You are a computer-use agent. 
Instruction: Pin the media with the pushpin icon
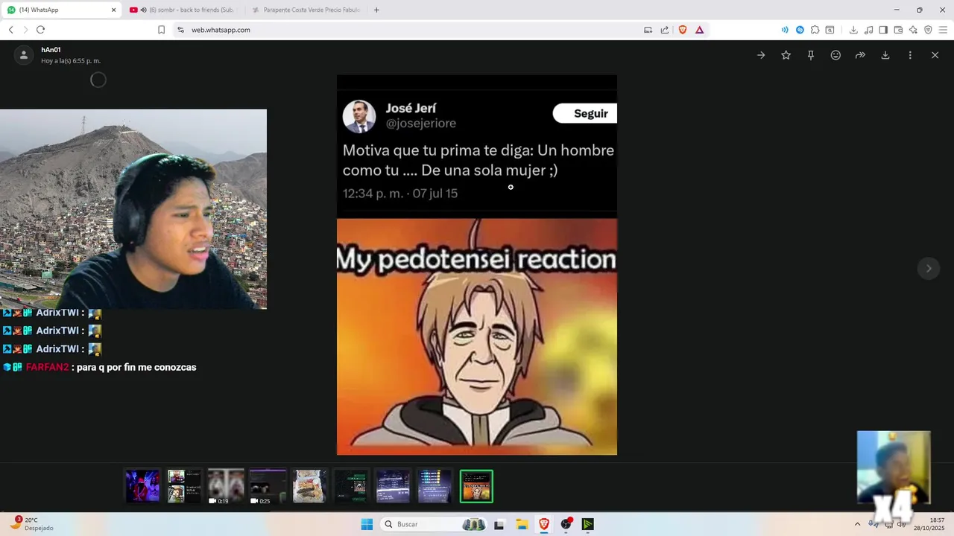(811, 55)
